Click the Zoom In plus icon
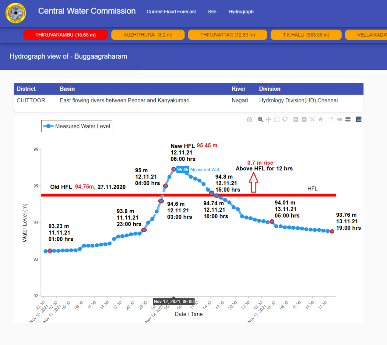 pos(296,119)
